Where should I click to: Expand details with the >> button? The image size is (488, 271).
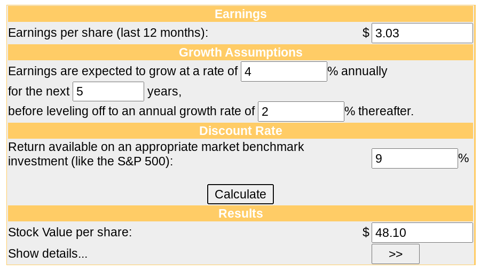[395, 254]
